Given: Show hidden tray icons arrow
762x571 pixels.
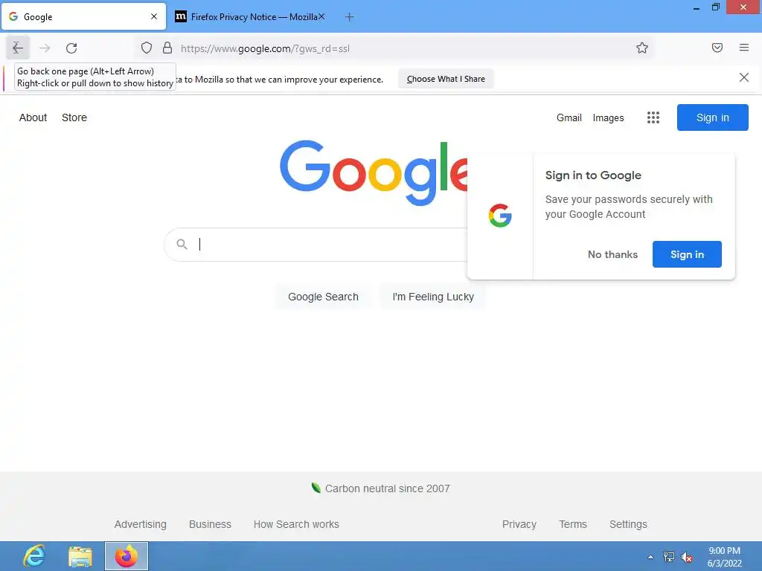Looking at the screenshot, I should point(650,557).
